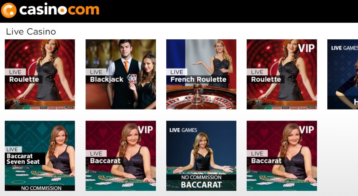
Task: Click the Live Casino heading
Action: (31, 32)
